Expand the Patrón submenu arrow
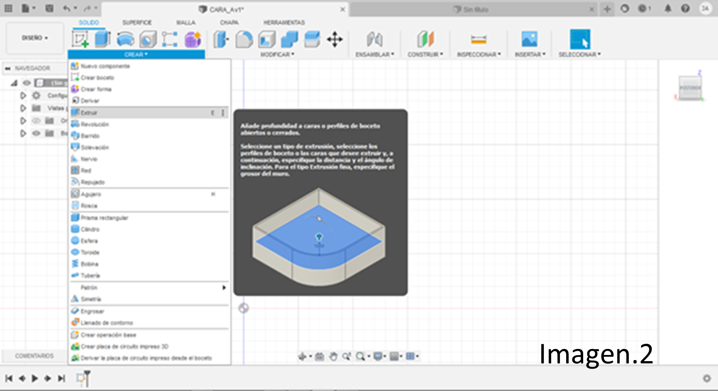The height and width of the screenshot is (391, 718). tap(224, 287)
